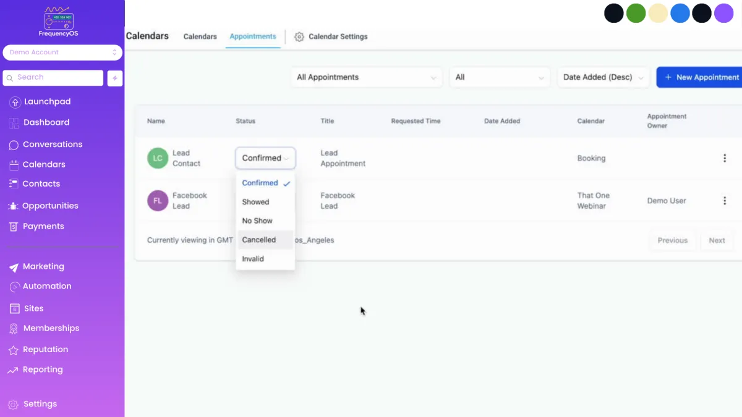
Task: Click the Calendars icon in sidebar
Action: coord(14,165)
